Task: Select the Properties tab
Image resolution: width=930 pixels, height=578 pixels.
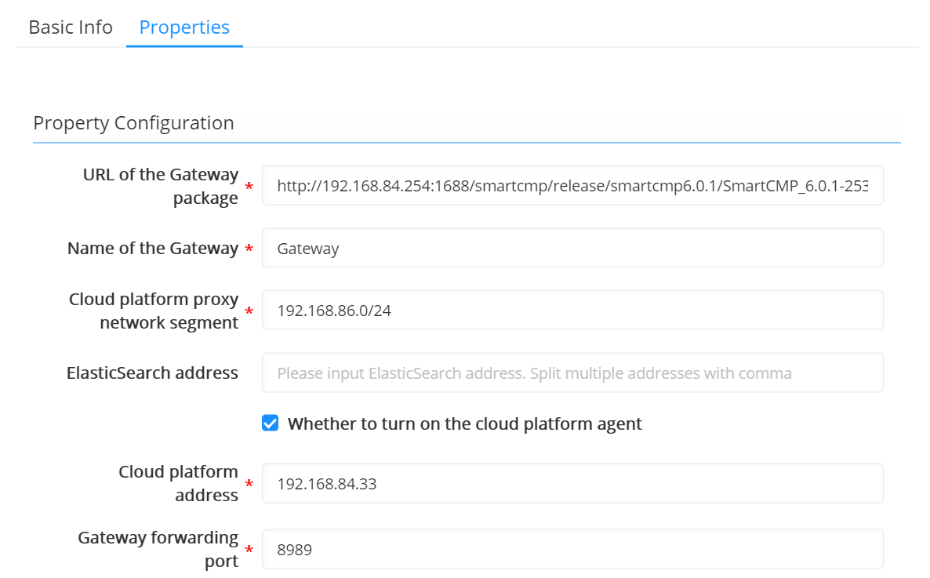Action: (184, 27)
